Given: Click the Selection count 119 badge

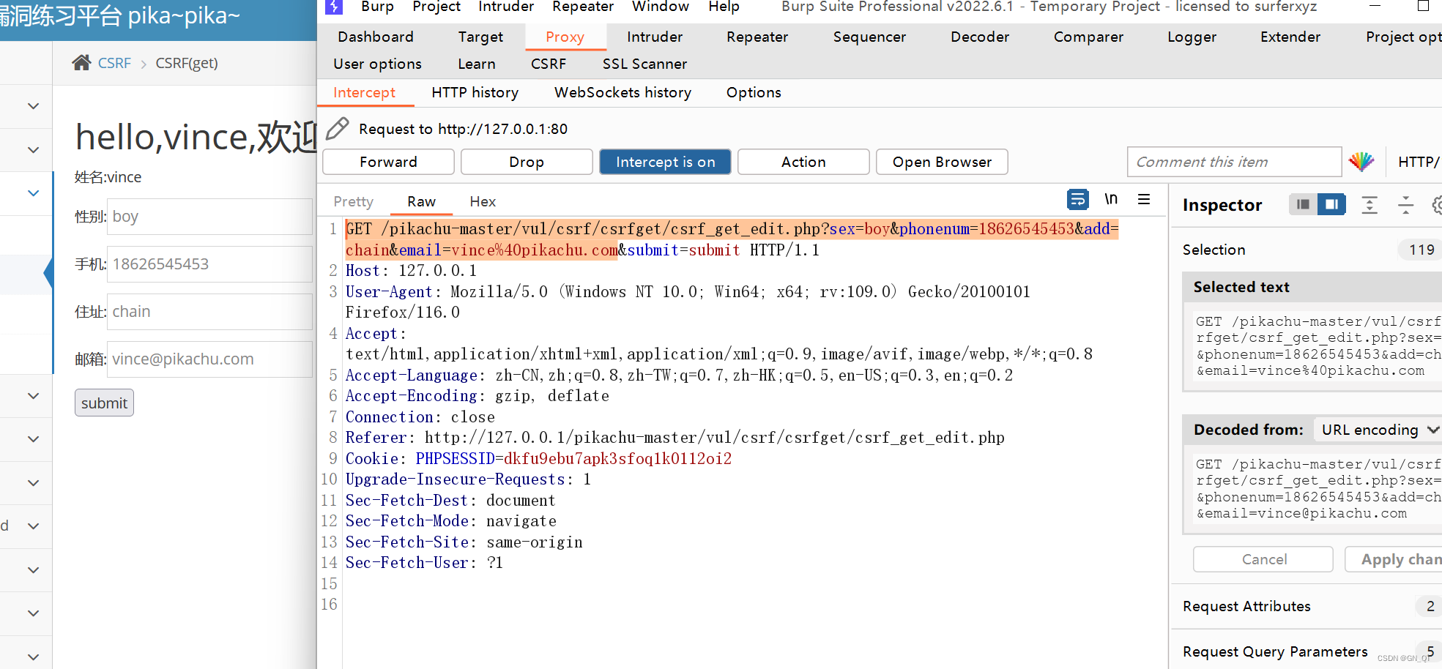Looking at the screenshot, I should [1421, 250].
